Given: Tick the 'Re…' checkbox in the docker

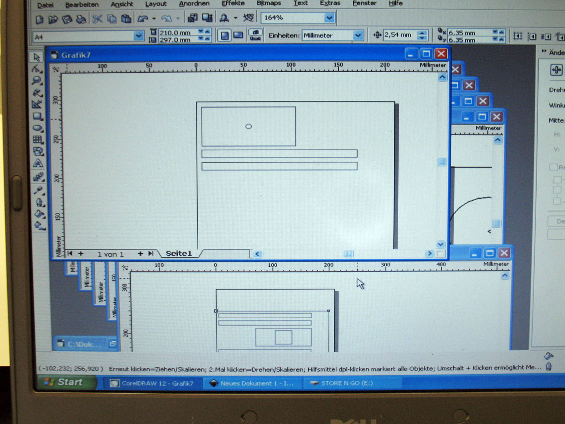Looking at the screenshot, I should (553, 167).
